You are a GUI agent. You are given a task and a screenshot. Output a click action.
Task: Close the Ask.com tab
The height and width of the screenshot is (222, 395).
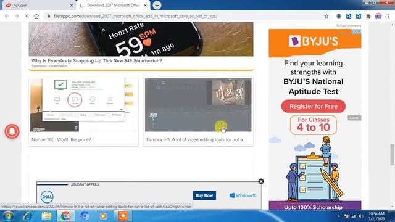(72, 5)
